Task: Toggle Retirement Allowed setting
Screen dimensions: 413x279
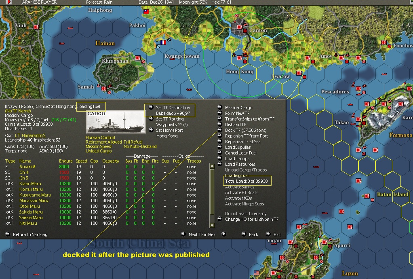Action: (104, 142)
